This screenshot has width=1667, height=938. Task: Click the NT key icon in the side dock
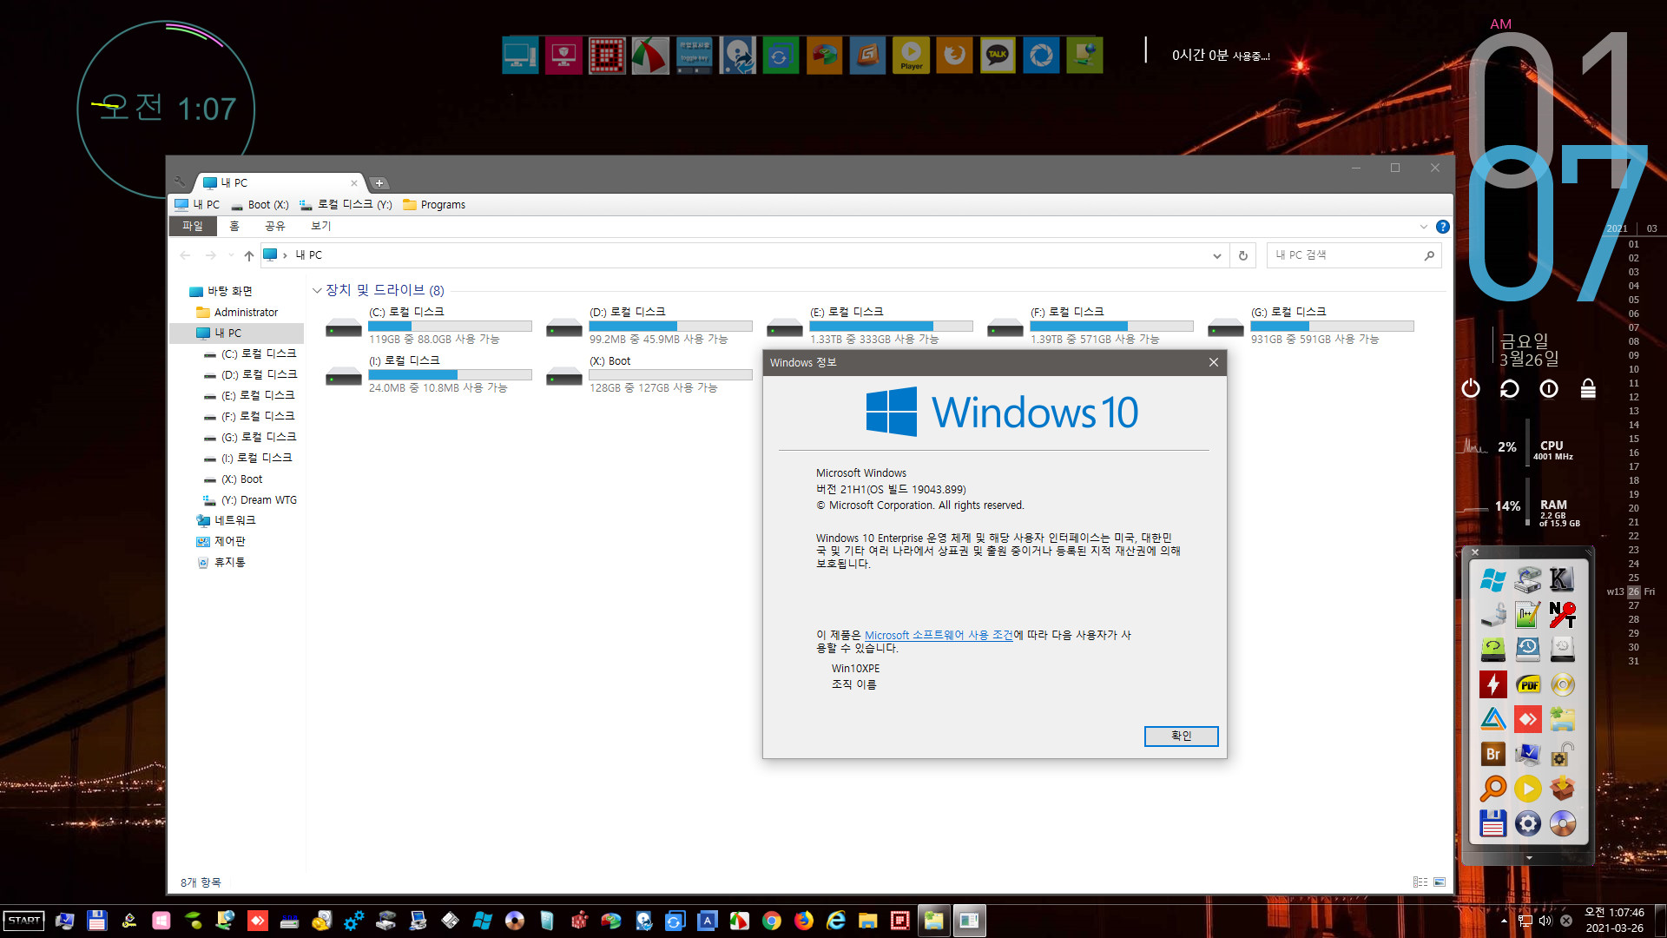(1563, 615)
